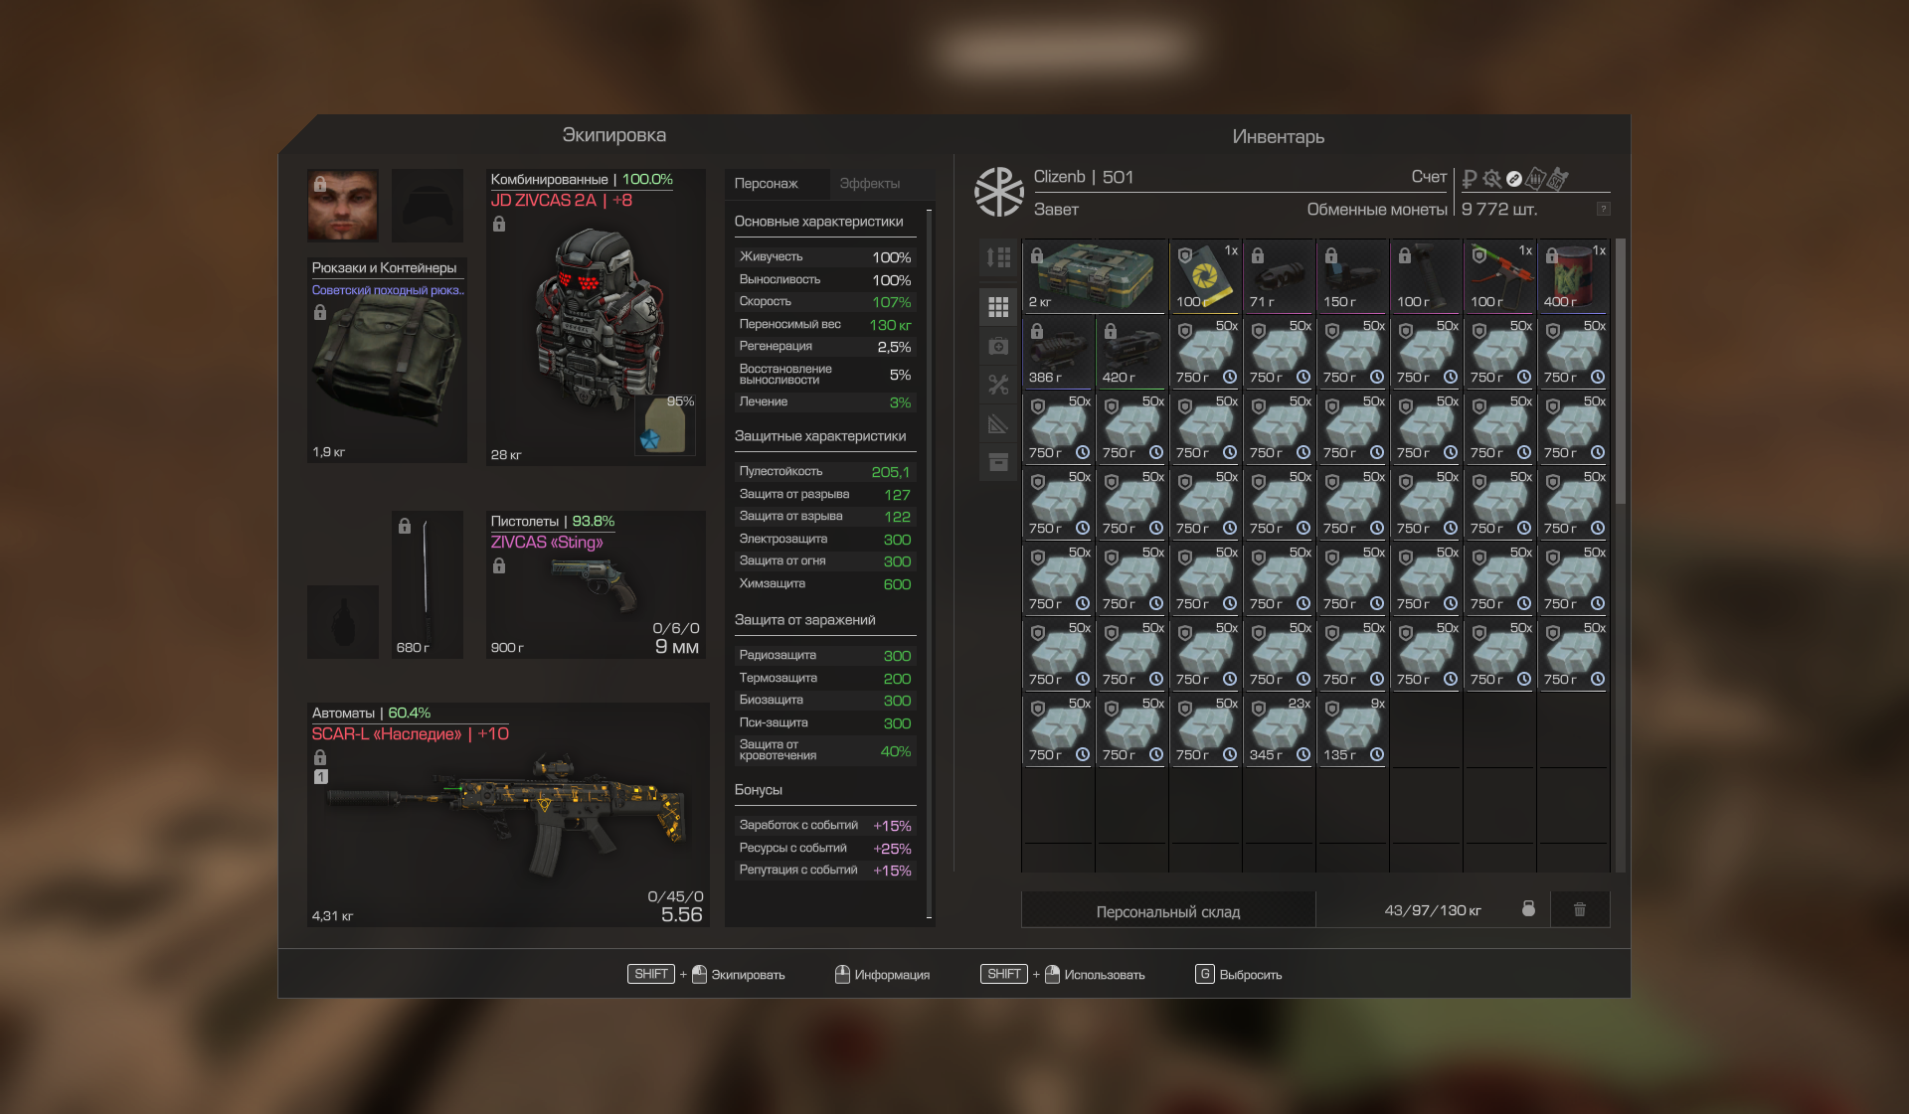This screenshot has height=1114, width=1909.
Task: Select the gear-wrench currency icon
Action: point(1491,179)
